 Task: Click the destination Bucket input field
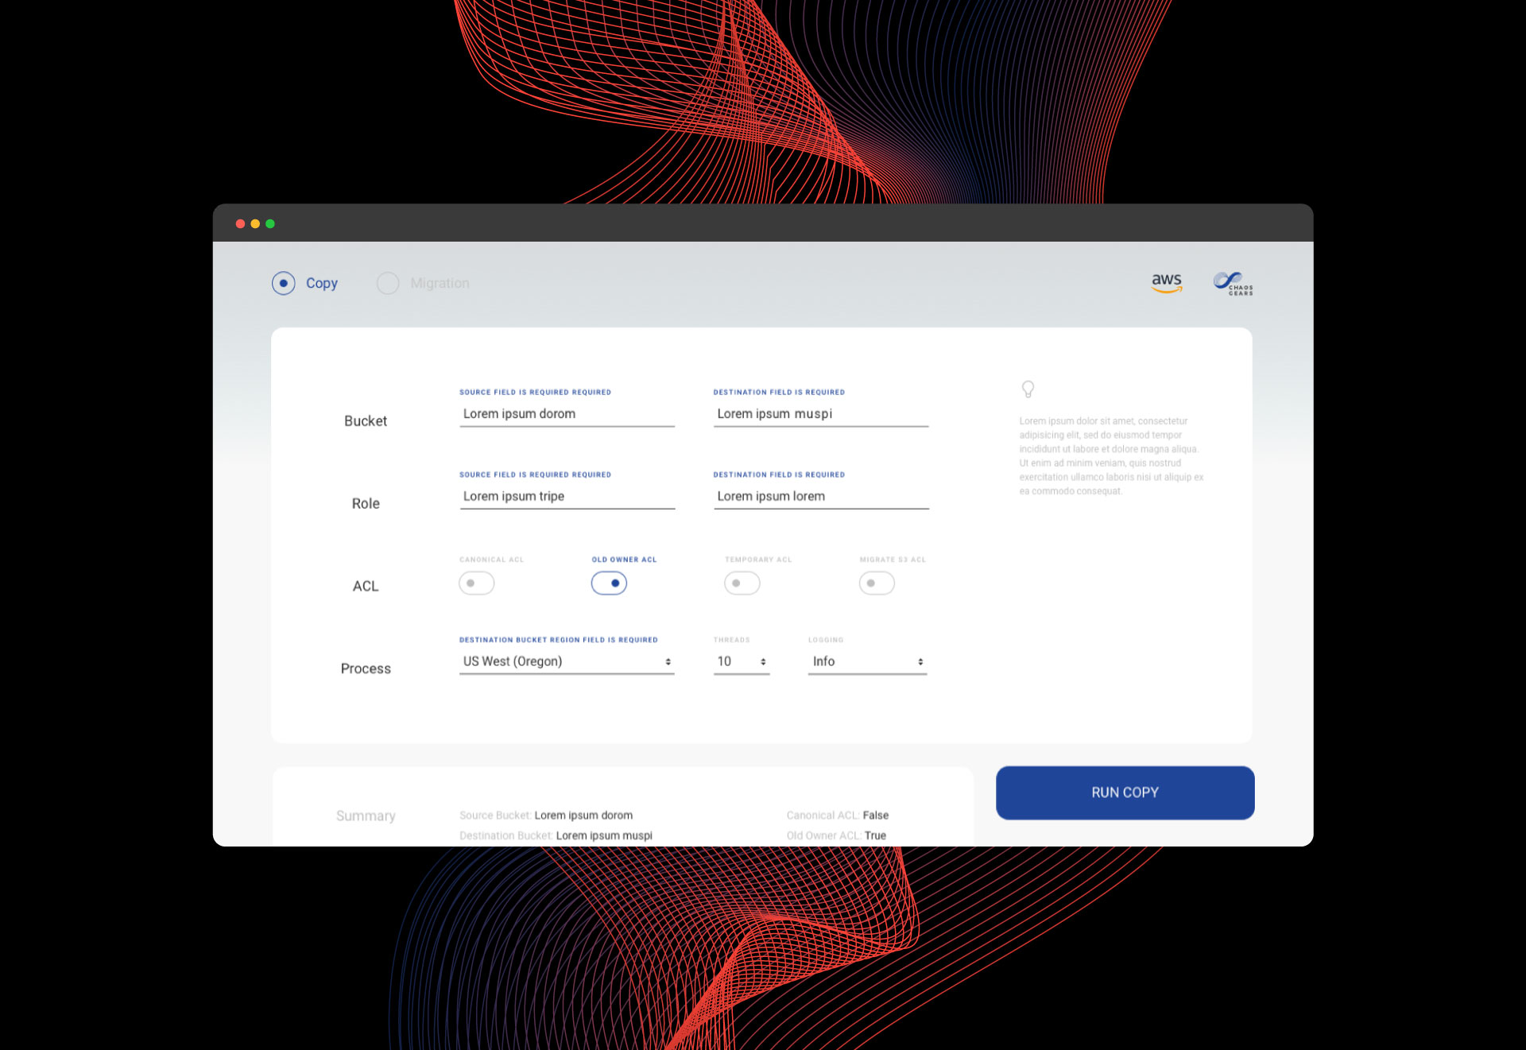click(x=820, y=413)
